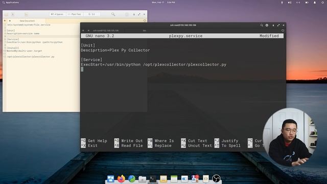Open the session power indicator
The width and height of the screenshot is (327, 184).
click(323, 3)
